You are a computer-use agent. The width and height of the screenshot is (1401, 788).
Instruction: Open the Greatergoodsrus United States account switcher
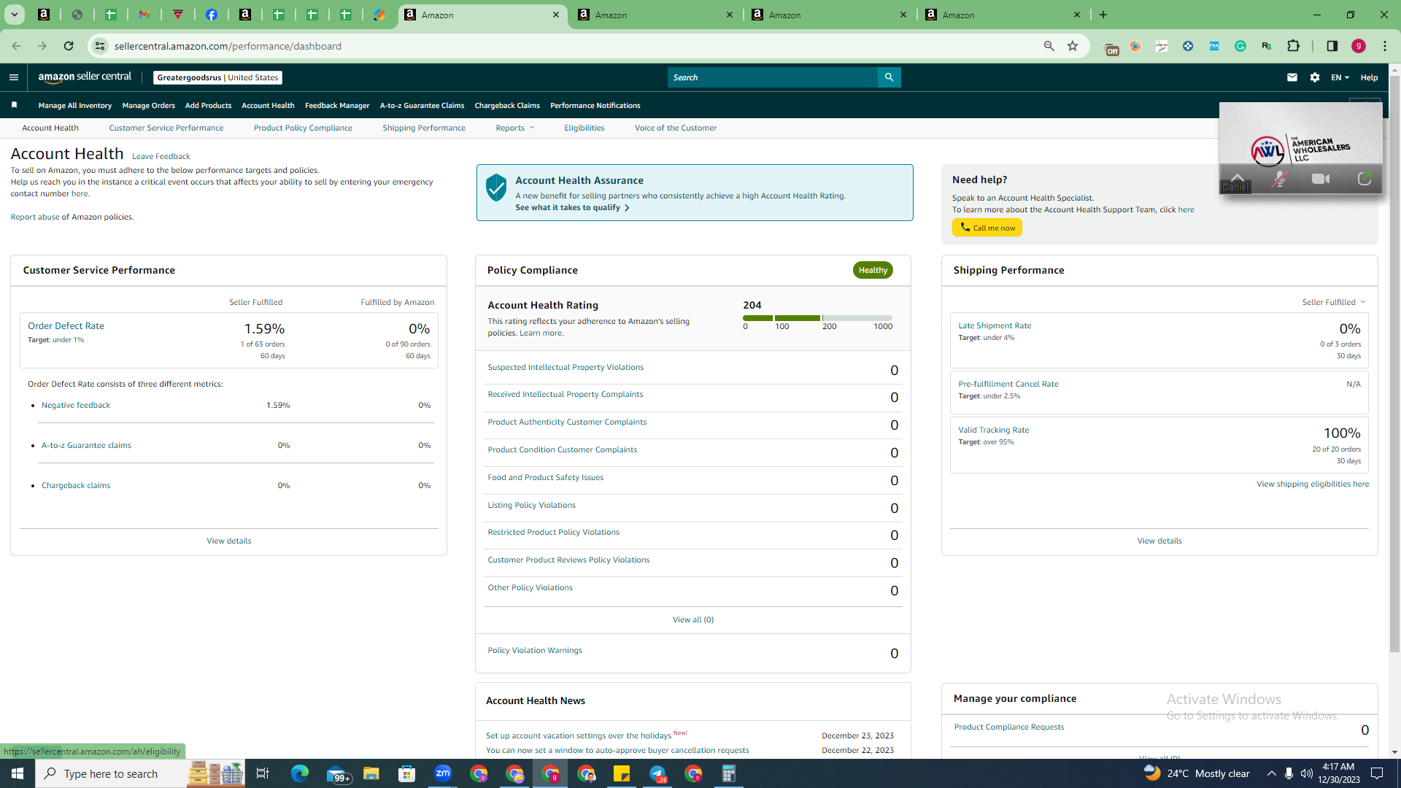[x=217, y=77]
